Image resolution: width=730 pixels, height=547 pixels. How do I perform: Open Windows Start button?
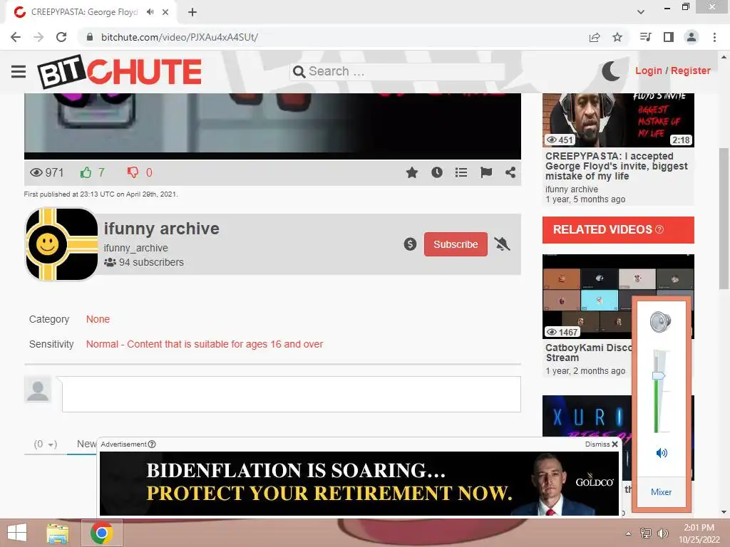(x=17, y=533)
